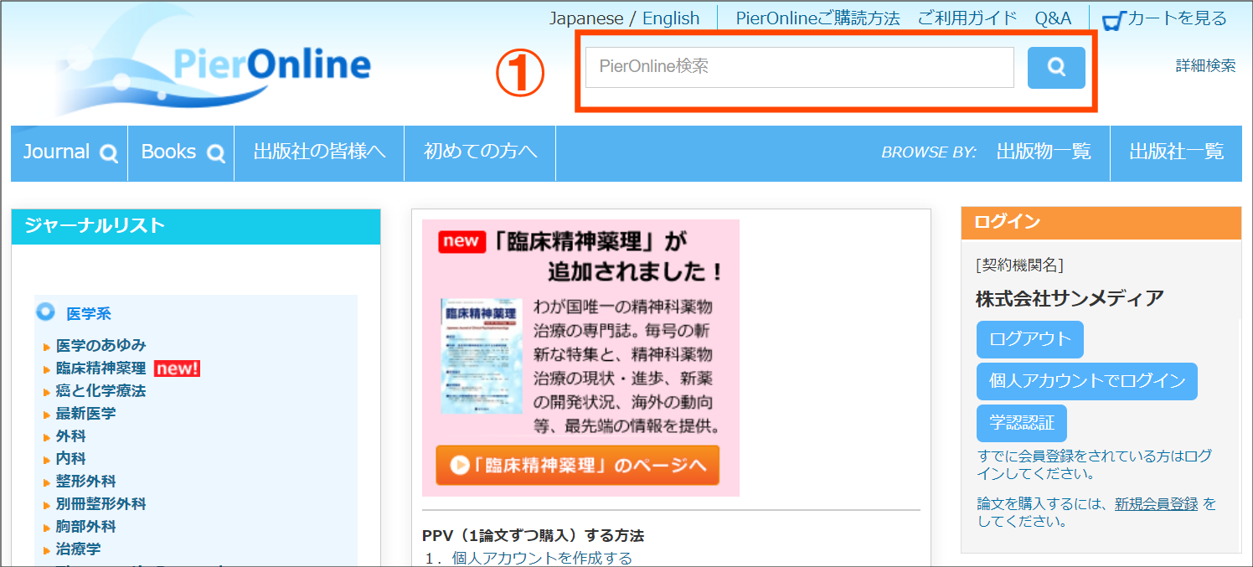Select 初めての方へ menu item

coord(480,152)
